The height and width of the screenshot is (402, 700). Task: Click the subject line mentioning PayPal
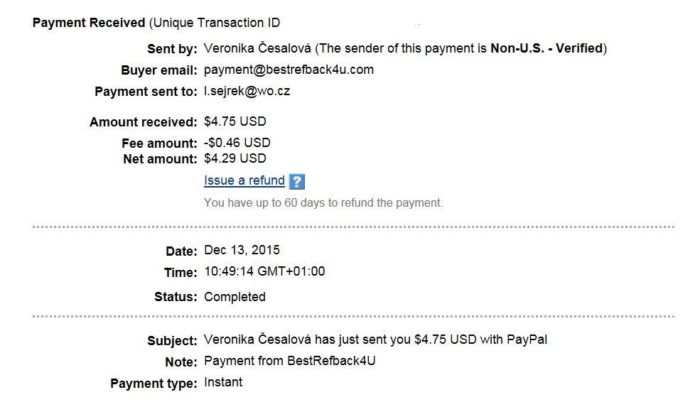(375, 339)
